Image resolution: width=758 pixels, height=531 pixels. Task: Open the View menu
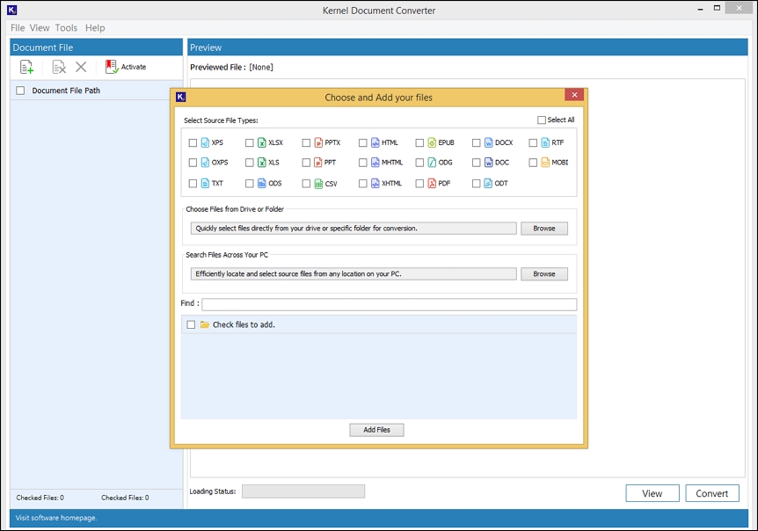40,28
